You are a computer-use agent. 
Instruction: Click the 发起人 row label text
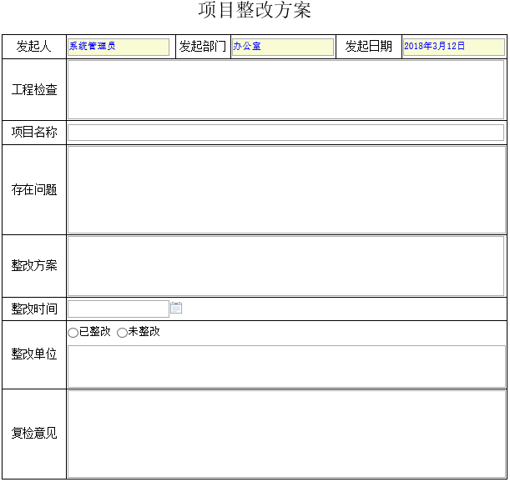click(34, 47)
